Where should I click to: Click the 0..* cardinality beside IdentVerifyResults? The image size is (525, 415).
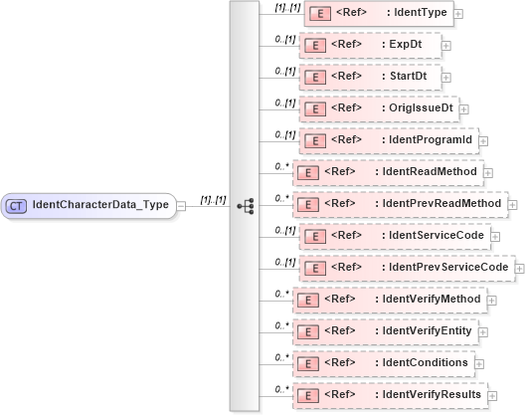(282, 389)
